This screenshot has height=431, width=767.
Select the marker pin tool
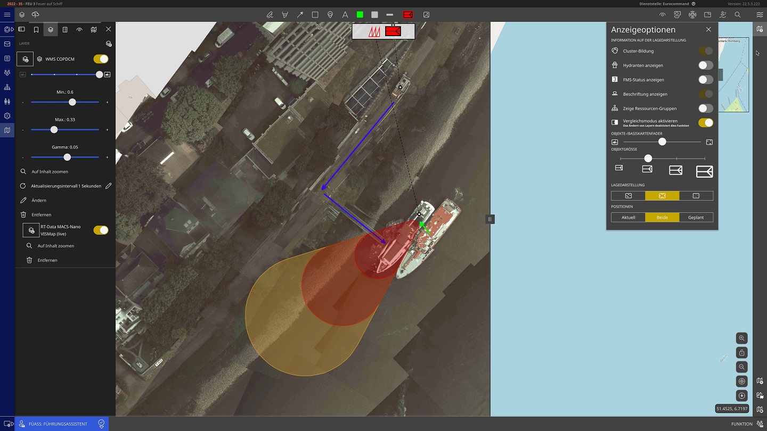point(330,14)
